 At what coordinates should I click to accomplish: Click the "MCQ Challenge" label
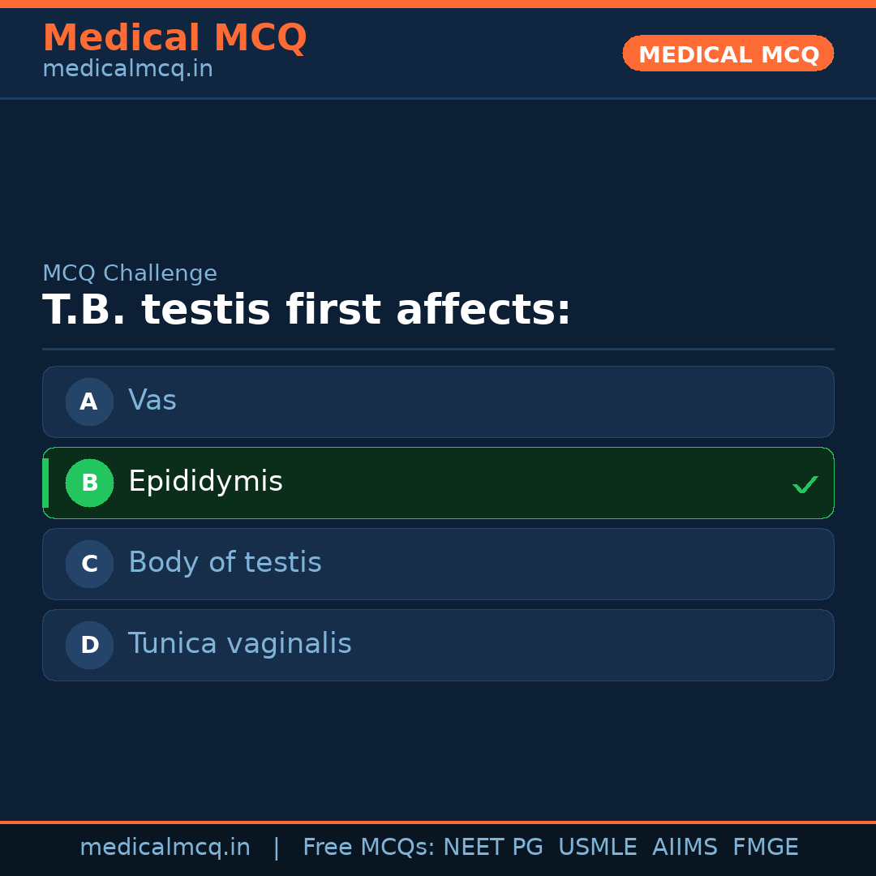(x=130, y=274)
